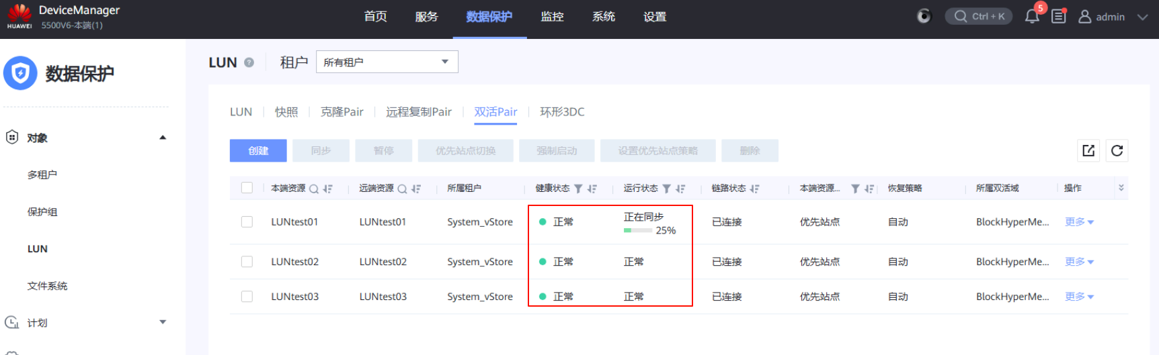Open the 监控 top menu
The image size is (1159, 355).
tap(552, 17)
